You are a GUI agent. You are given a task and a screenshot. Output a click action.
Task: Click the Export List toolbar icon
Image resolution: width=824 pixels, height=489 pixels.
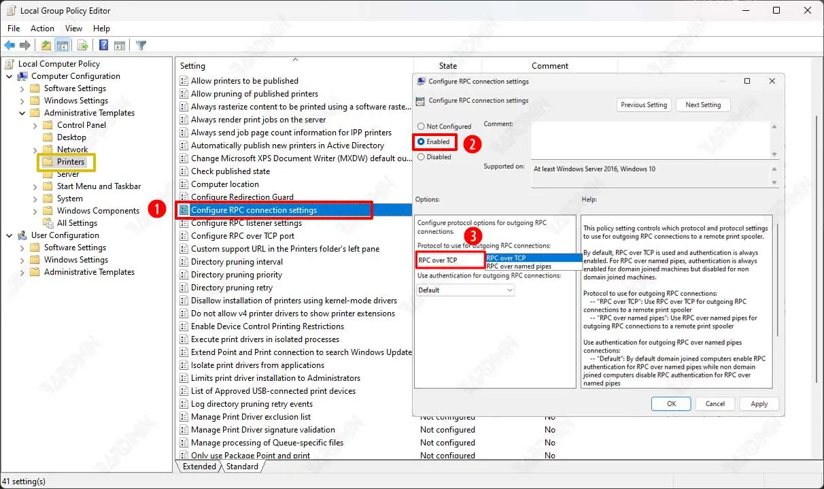[82, 46]
